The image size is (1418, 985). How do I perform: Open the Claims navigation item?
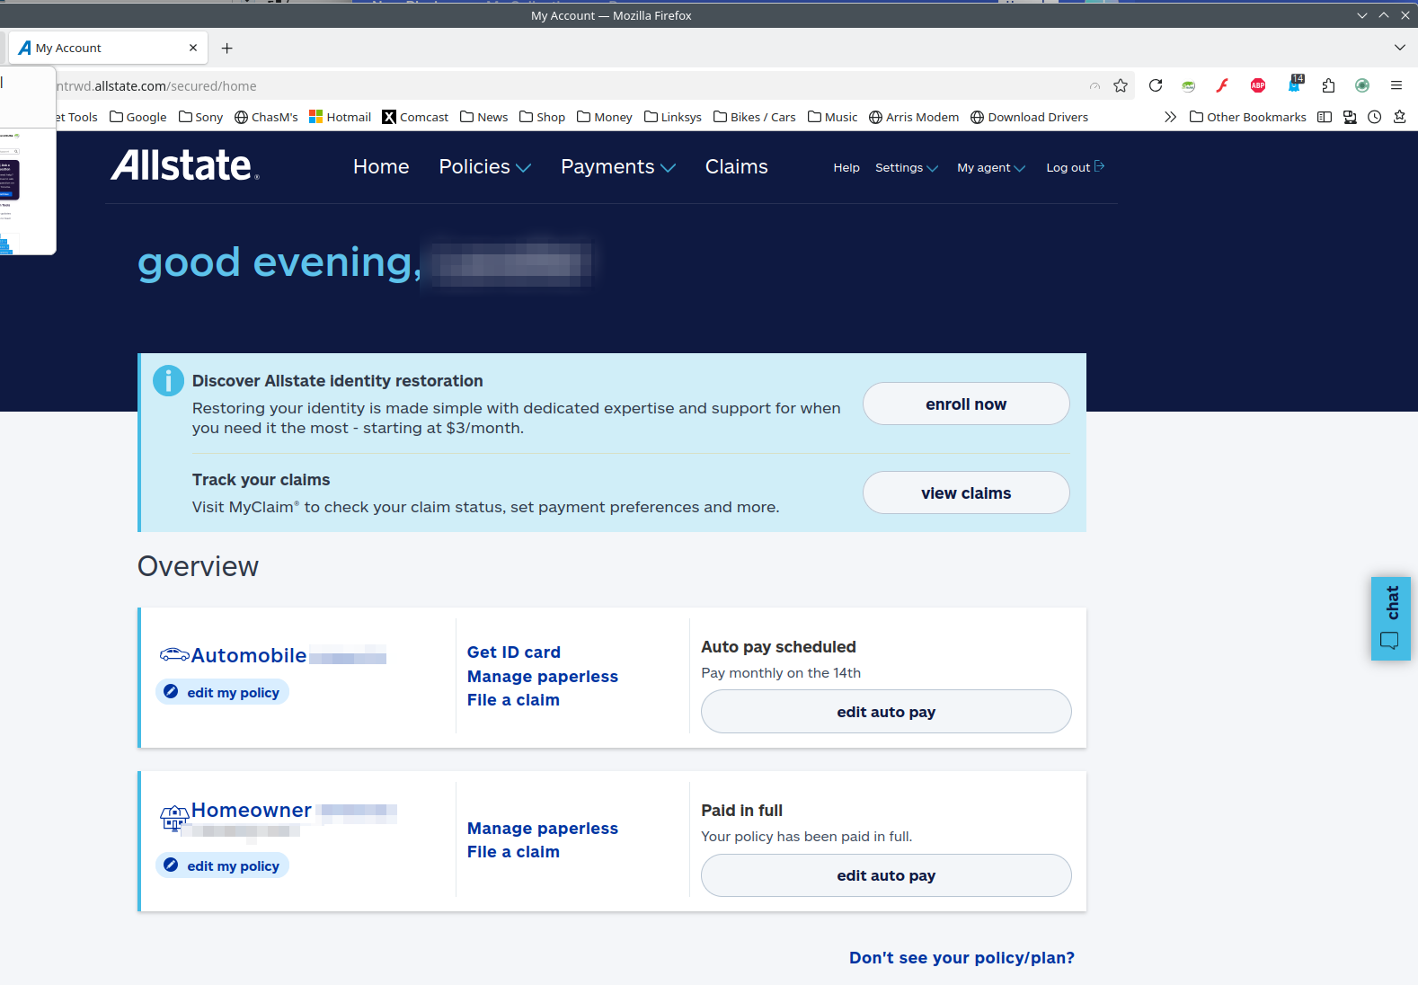click(737, 166)
